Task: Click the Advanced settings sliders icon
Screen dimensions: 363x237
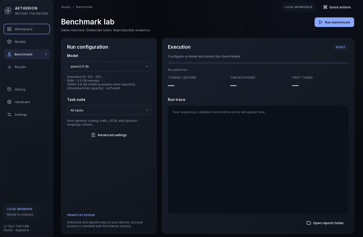Action: 93,135
